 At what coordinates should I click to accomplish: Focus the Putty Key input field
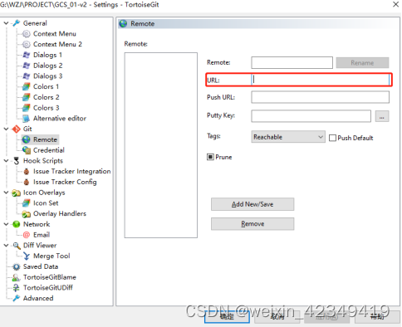click(x=311, y=116)
